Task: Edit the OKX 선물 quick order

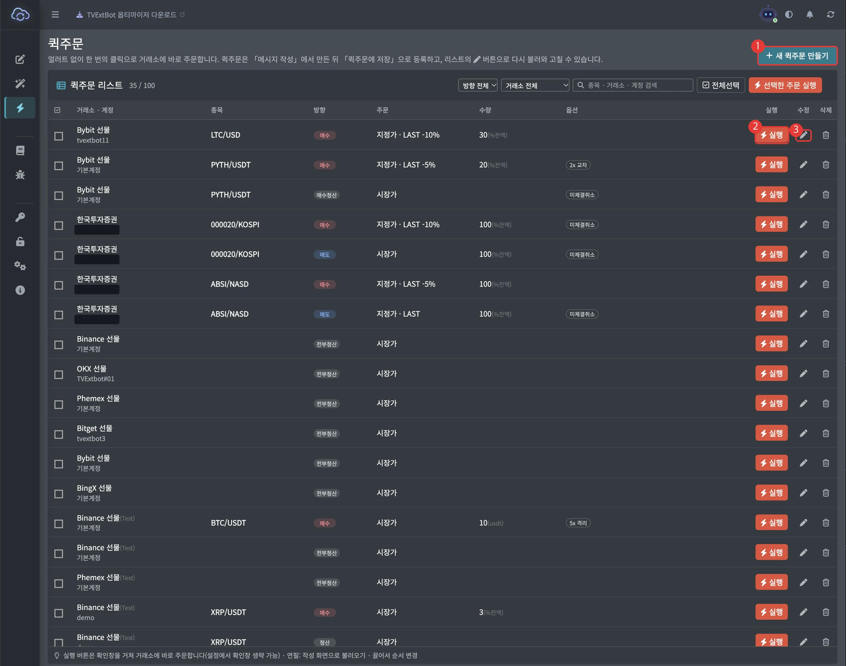Action: [803, 374]
